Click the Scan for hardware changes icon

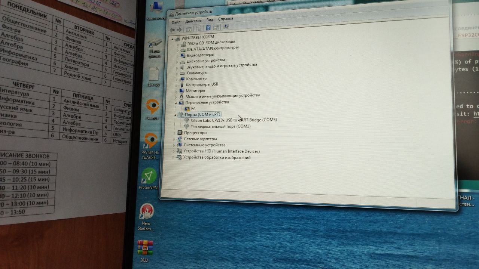pos(226,27)
